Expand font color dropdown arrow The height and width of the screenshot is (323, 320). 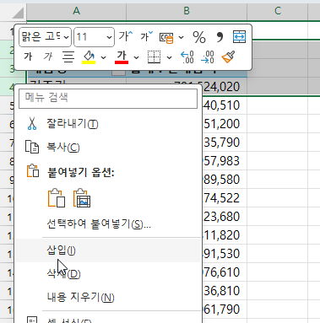(136, 57)
